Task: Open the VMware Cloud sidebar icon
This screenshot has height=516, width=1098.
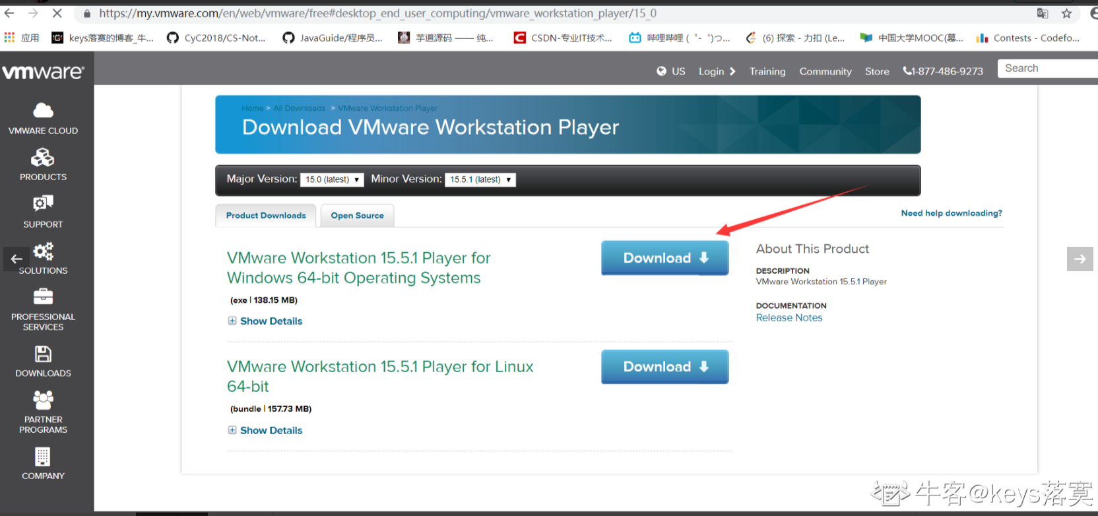Action: 43,110
